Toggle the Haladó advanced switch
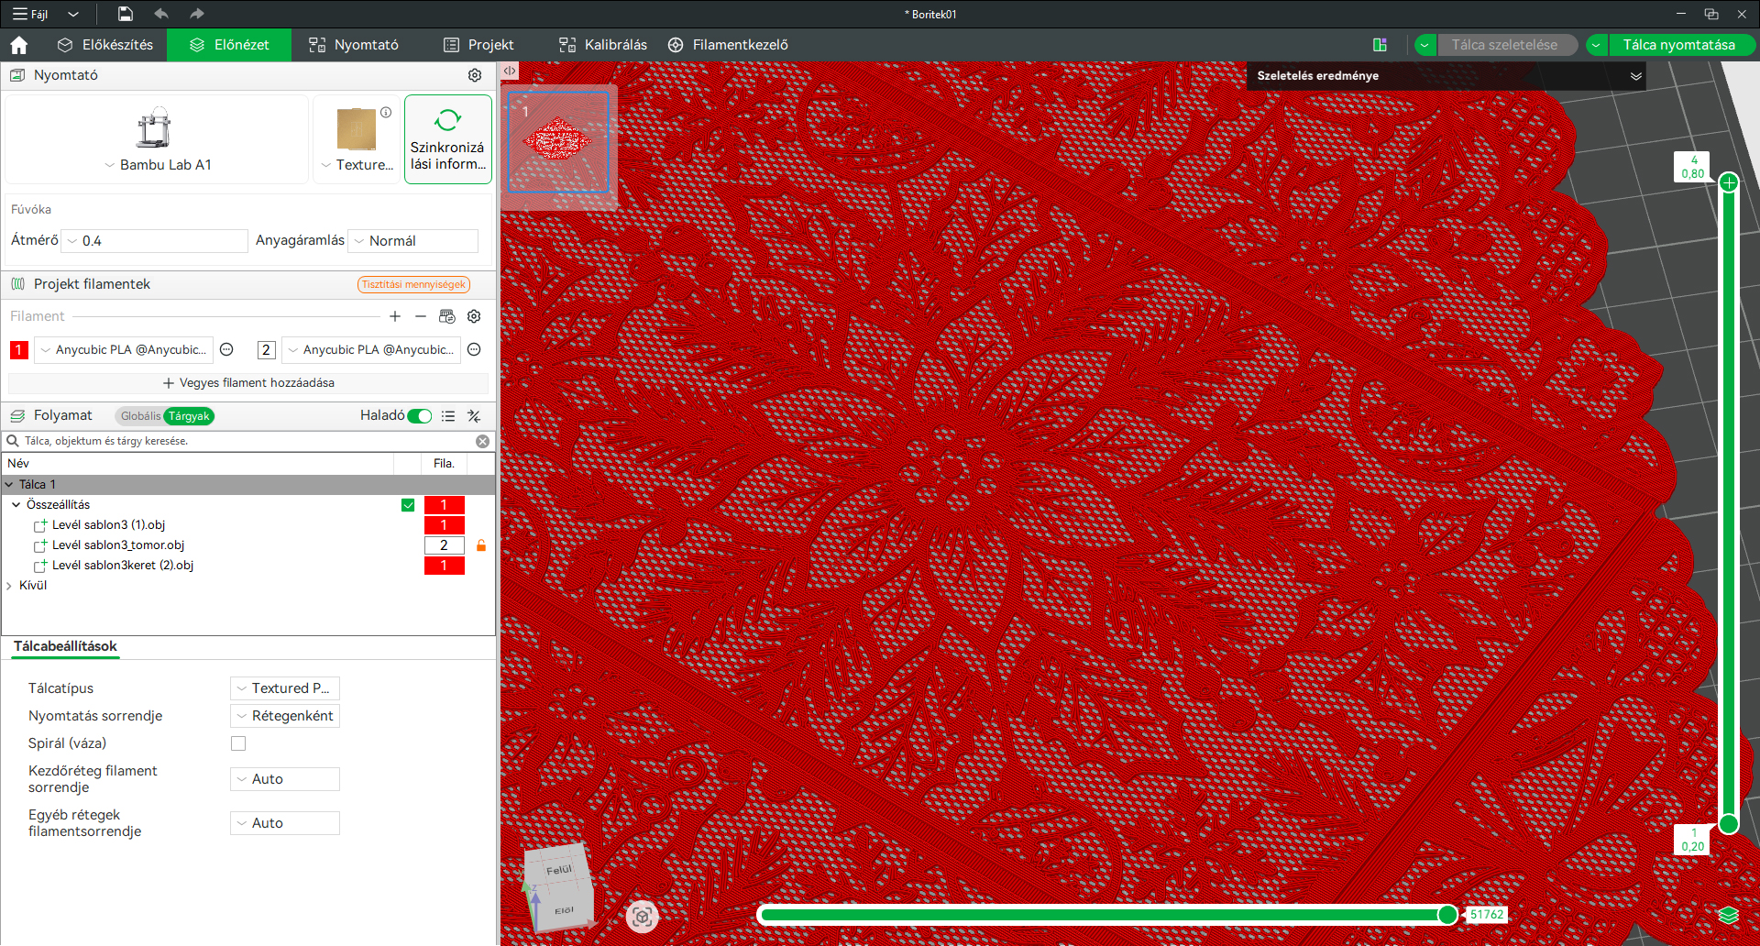Viewport: 1760px width, 946px height. (x=420, y=416)
